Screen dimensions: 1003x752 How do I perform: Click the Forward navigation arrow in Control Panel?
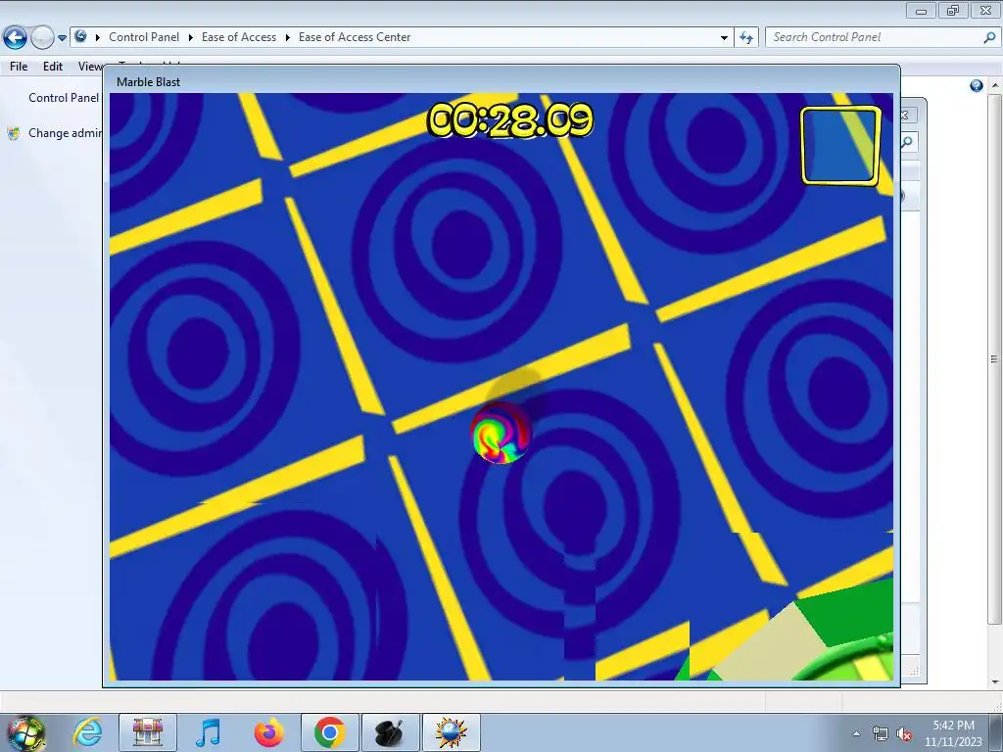pyautogui.click(x=42, y=37)
